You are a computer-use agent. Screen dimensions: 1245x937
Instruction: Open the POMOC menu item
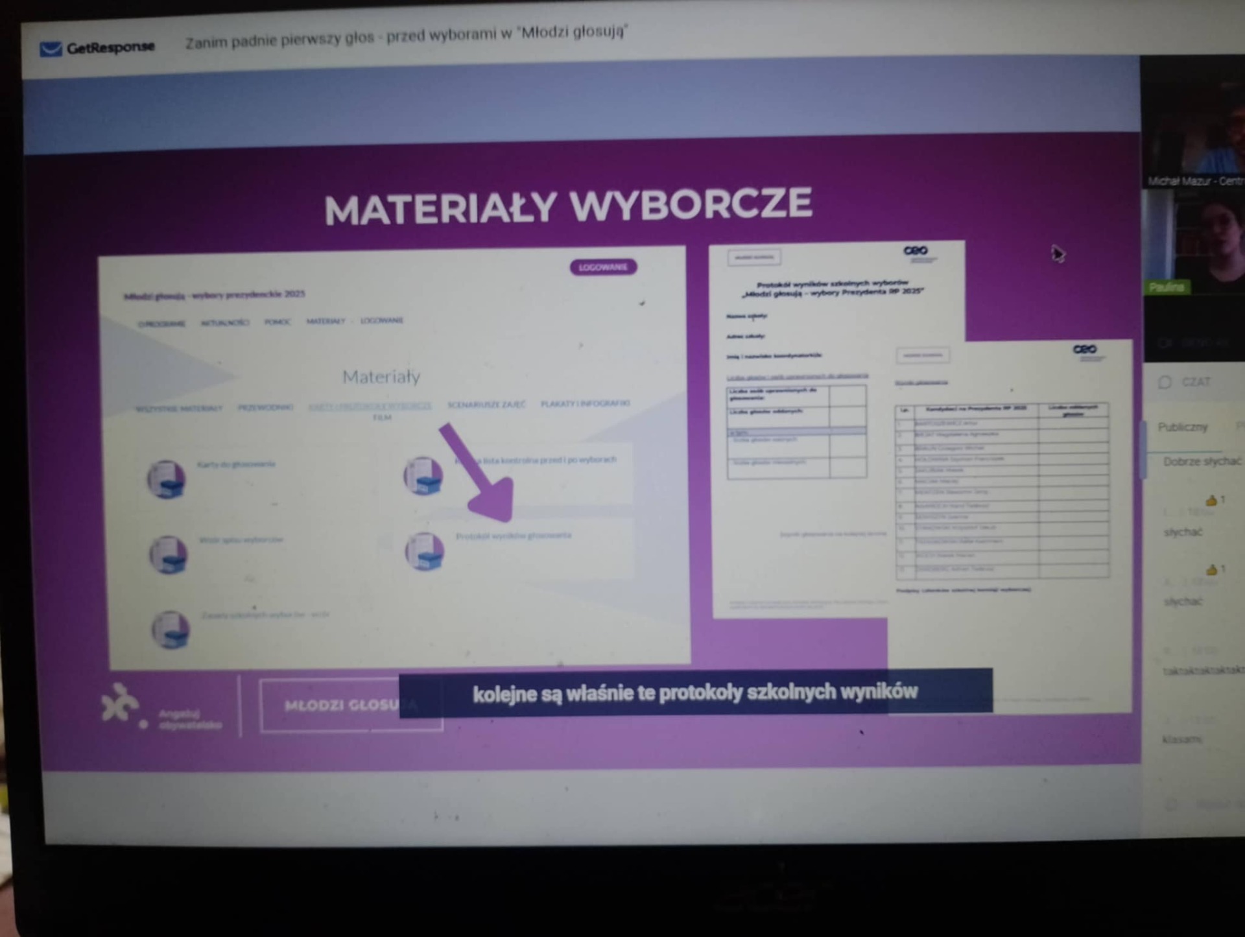(278, 322)
